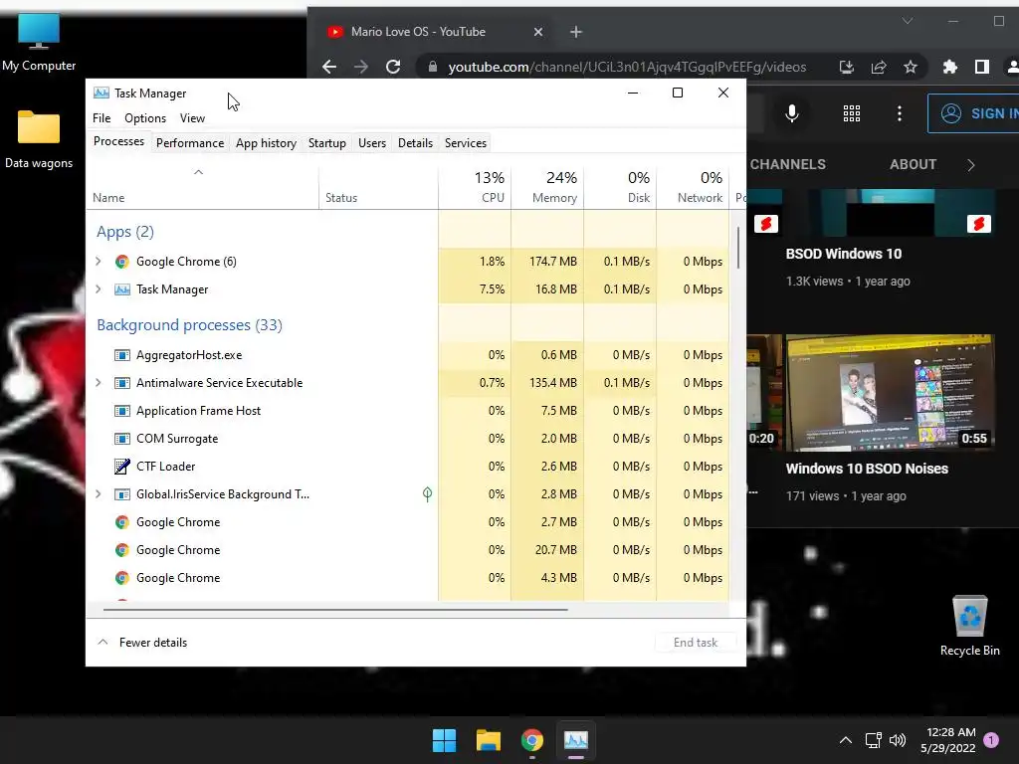Sort processes by the Status column

tap(378, 188)
